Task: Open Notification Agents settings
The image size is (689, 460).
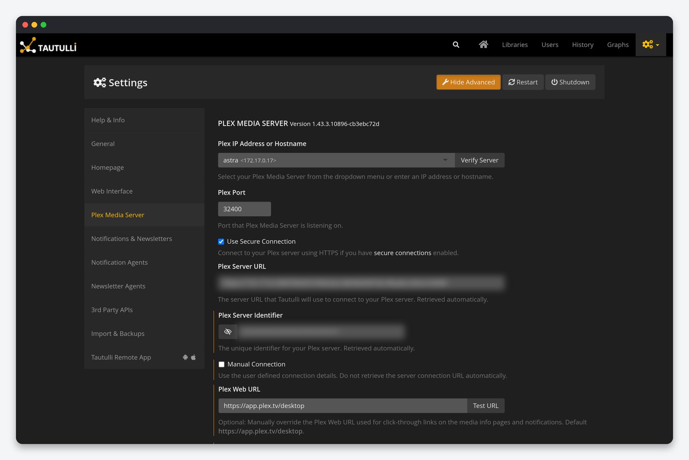Action: click(144, 262)
